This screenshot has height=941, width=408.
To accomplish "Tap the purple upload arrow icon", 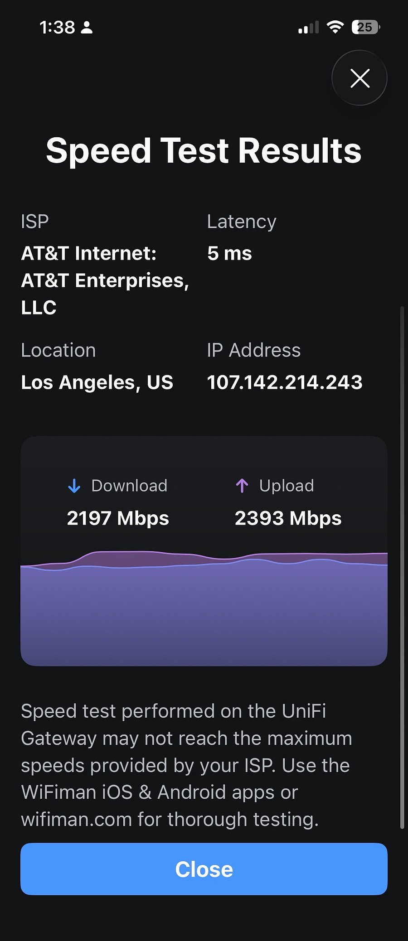I will tap(242, 486).
